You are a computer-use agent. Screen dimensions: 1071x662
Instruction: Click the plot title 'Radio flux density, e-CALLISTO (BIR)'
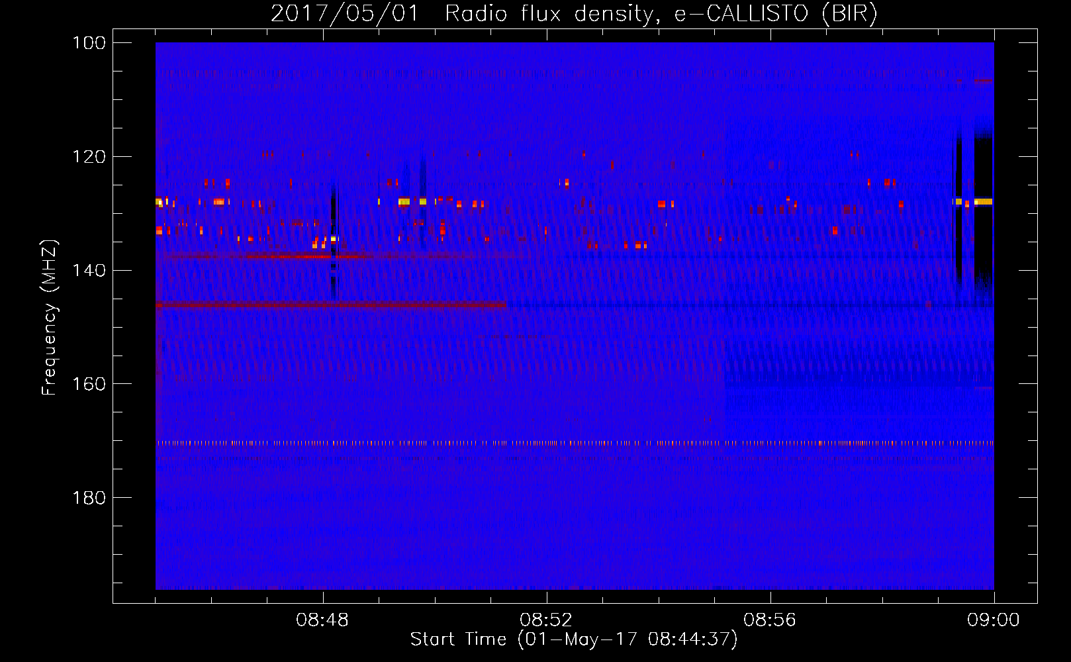point(661,14)
